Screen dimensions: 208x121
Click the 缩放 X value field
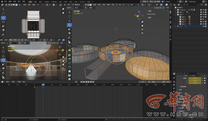pos(195,78)
